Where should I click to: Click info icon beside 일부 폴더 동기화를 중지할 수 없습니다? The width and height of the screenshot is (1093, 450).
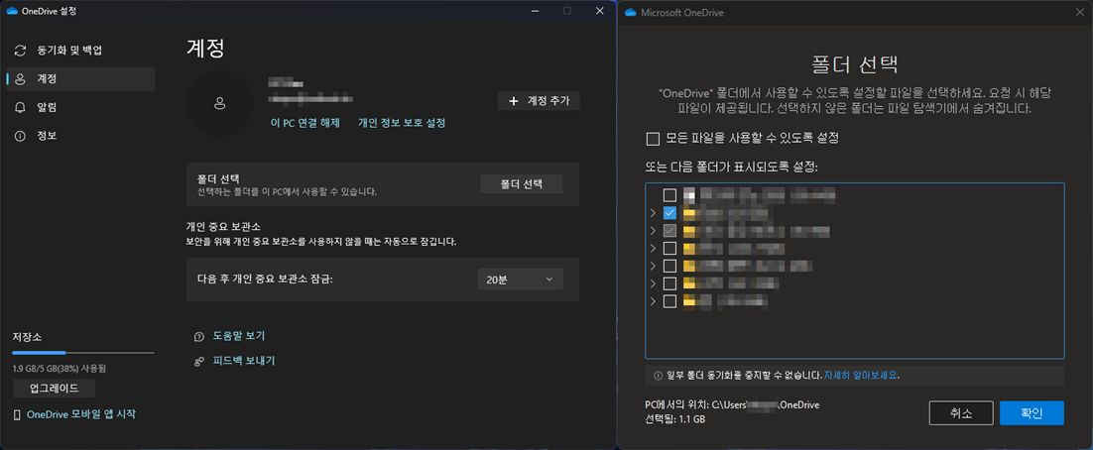click(x=657, y=376)
